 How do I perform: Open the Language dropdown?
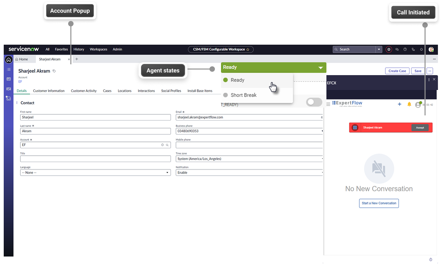click(95, 173)
